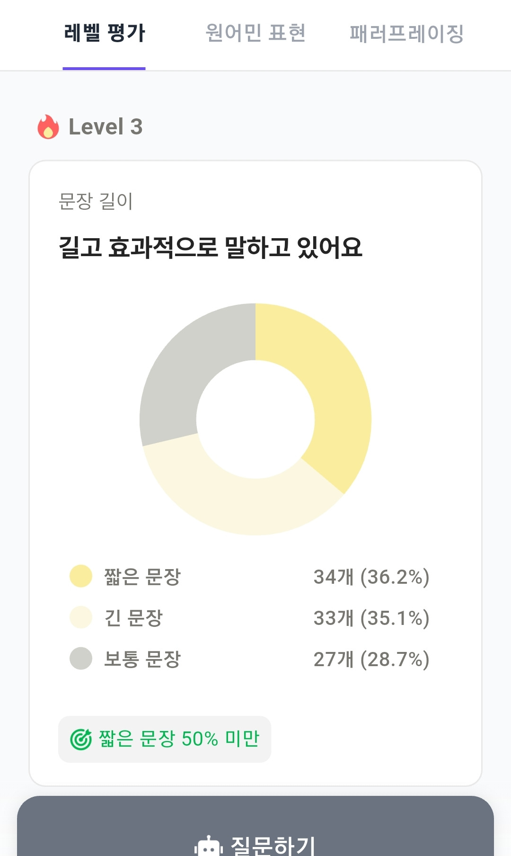
Task: Click the 34개 (36.2%) value
Action: [371, 577]
